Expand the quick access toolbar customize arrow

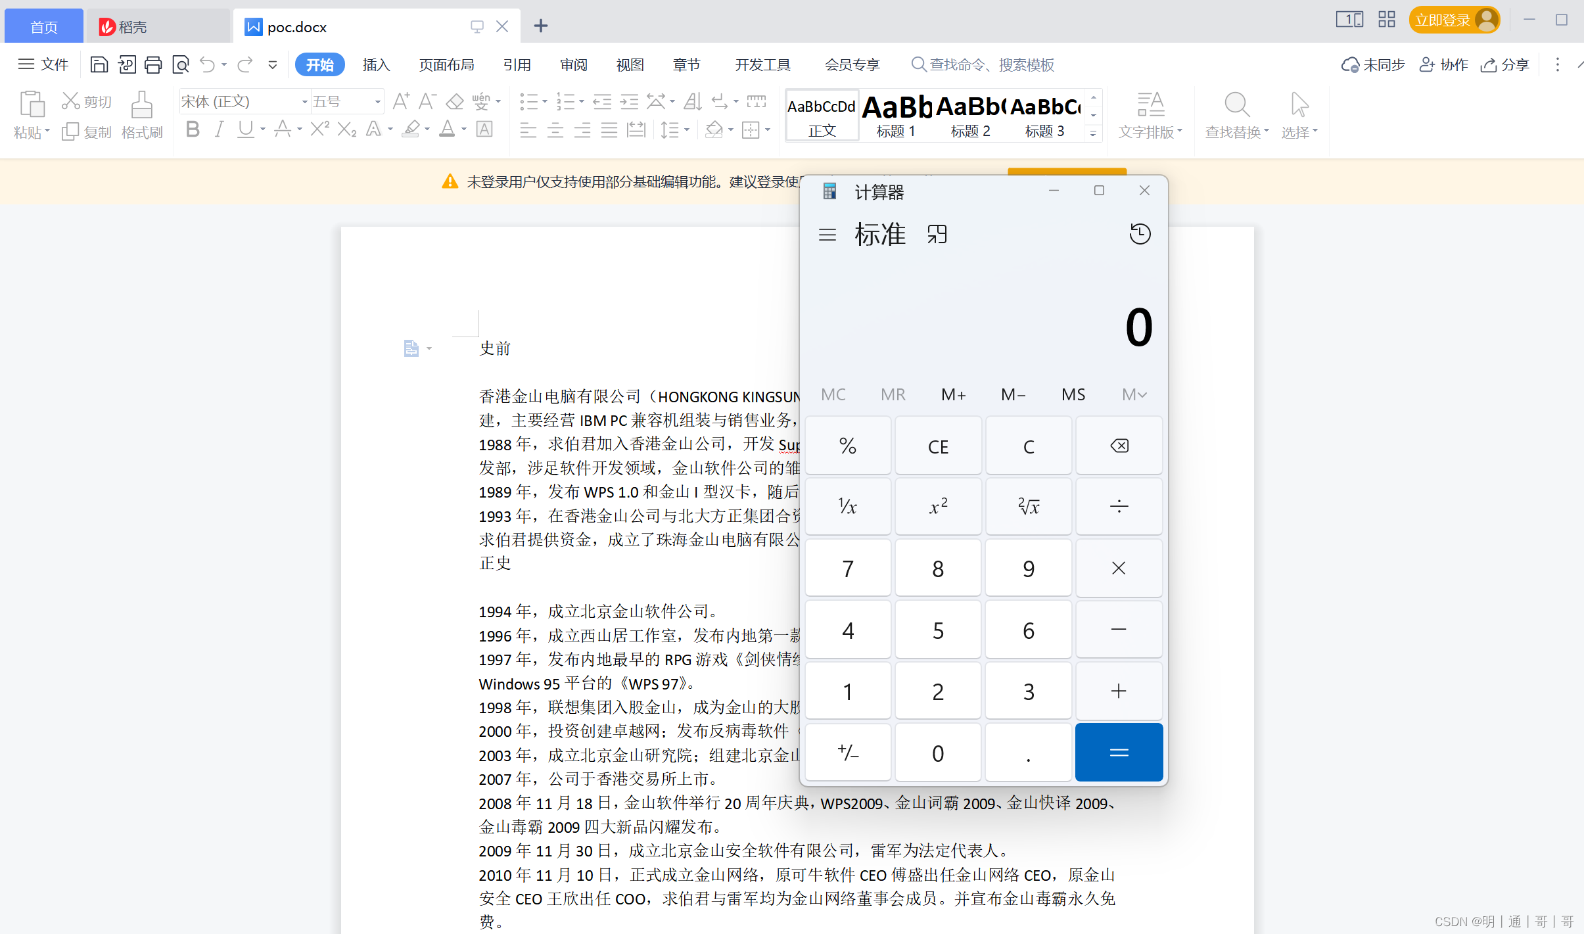272,64
